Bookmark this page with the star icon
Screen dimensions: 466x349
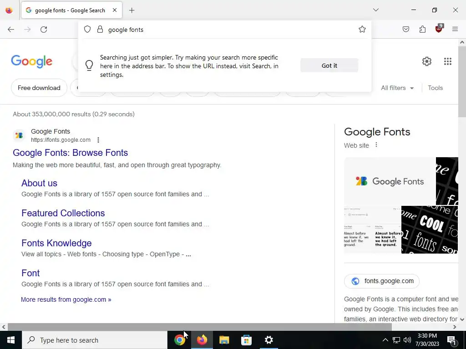click(x=362, y=29)
